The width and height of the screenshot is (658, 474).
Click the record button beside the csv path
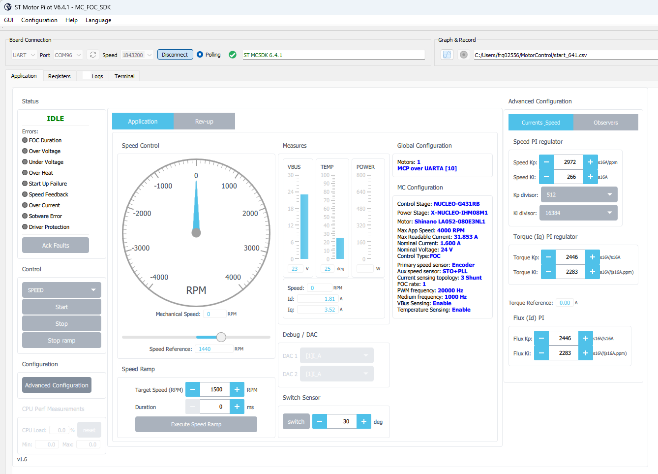tap(463, 55)
